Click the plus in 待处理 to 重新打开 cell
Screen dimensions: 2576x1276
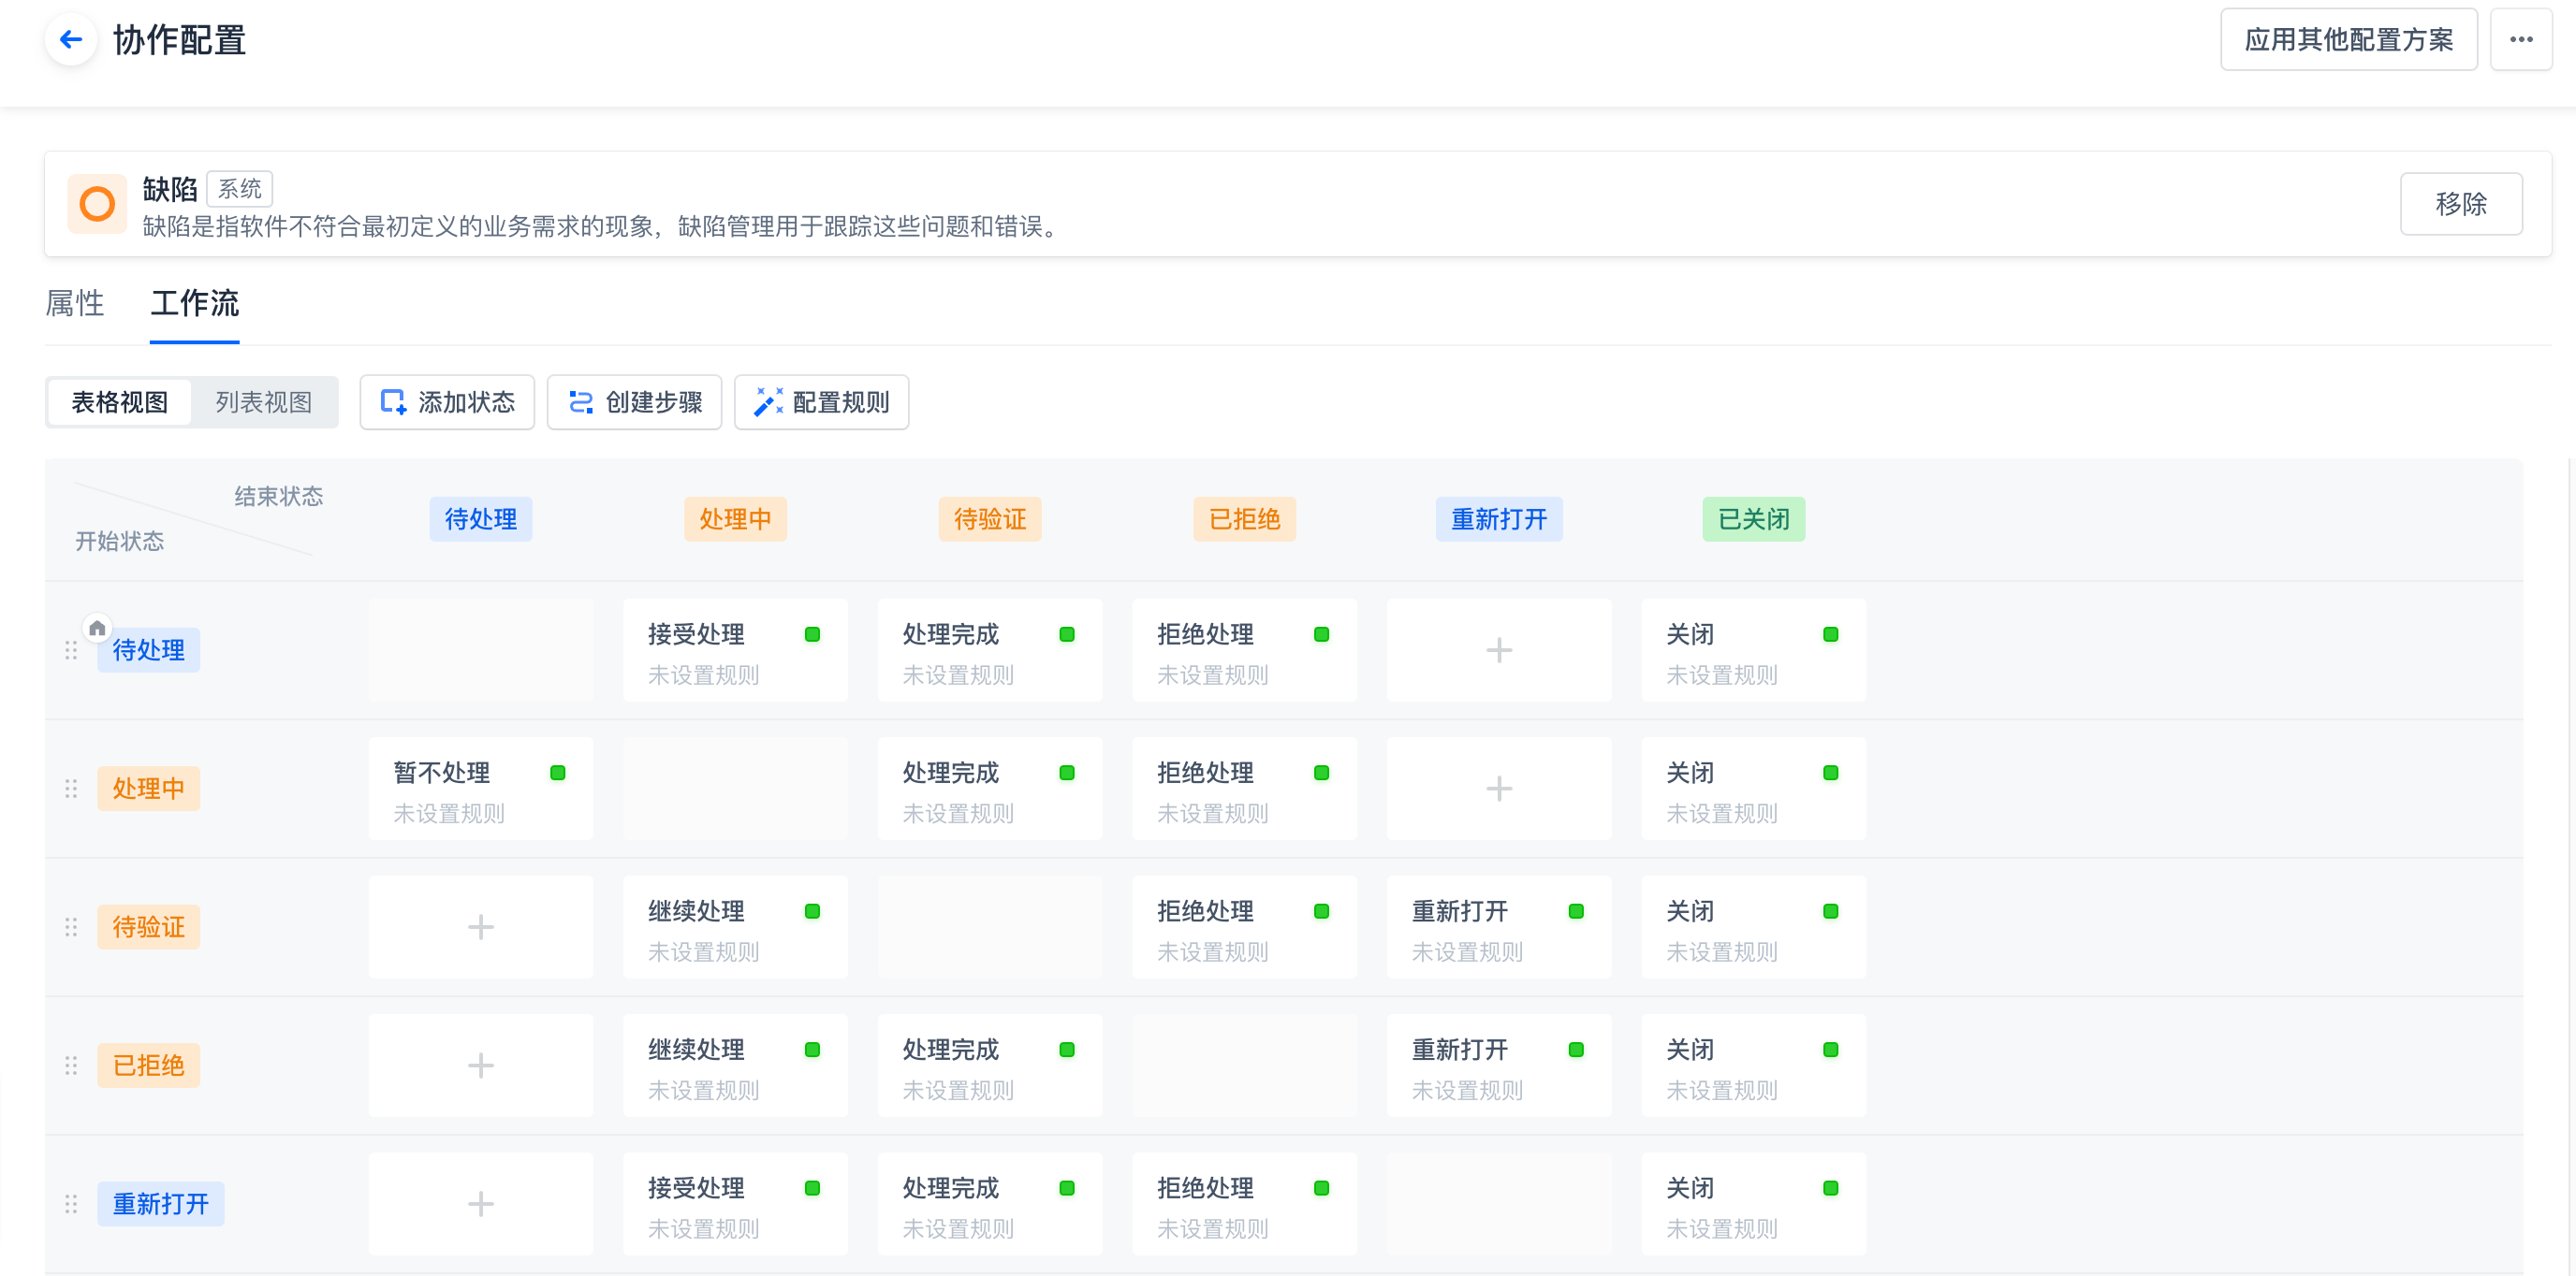(x=1499, y=649)
